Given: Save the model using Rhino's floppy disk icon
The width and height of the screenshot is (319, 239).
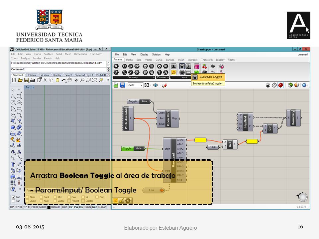Looking at the screenshot, I should [x=27, y=80].
